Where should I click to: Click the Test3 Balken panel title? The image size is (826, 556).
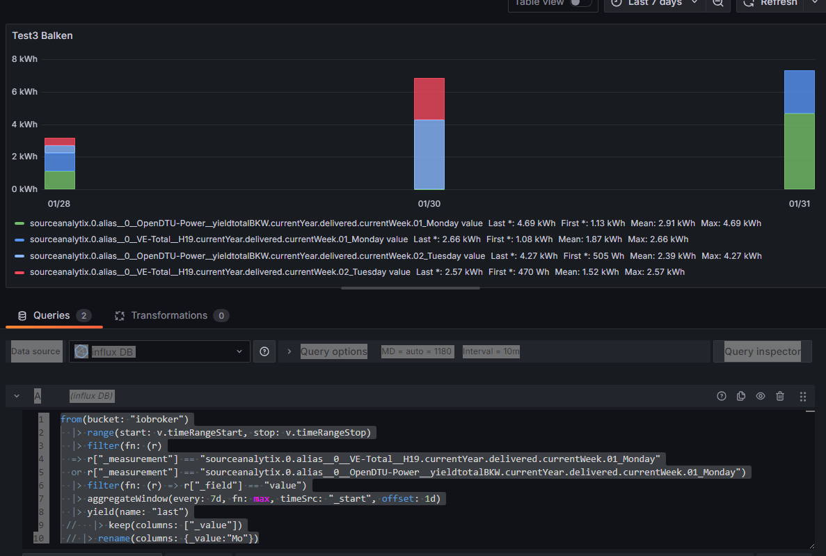pyautogui.click(x=42, y=35)
